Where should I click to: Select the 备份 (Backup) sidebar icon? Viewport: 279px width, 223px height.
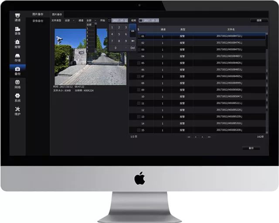click(x=17, y=70)
